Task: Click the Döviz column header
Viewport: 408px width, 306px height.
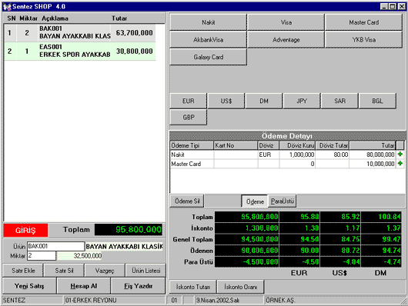Action: (268, 145)
